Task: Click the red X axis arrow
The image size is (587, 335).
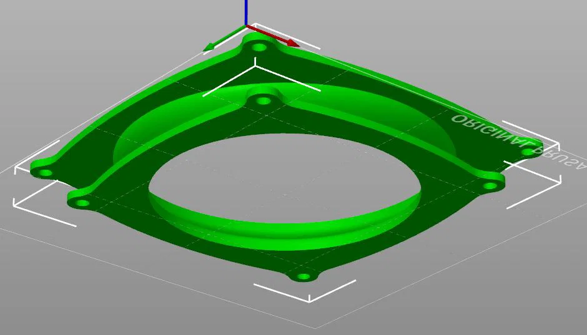Action: tap(273, 36)
